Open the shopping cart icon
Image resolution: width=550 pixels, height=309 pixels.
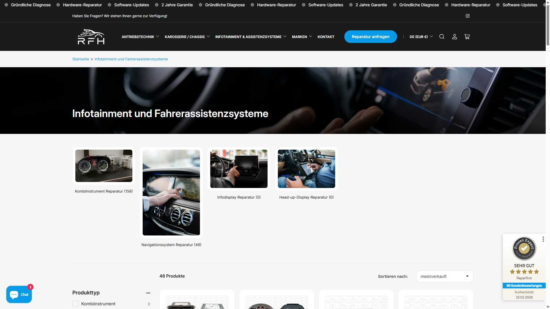point(467,37)
